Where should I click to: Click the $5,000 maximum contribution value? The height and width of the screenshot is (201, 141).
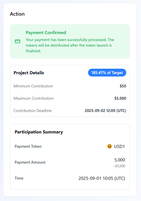pos(120,98)
